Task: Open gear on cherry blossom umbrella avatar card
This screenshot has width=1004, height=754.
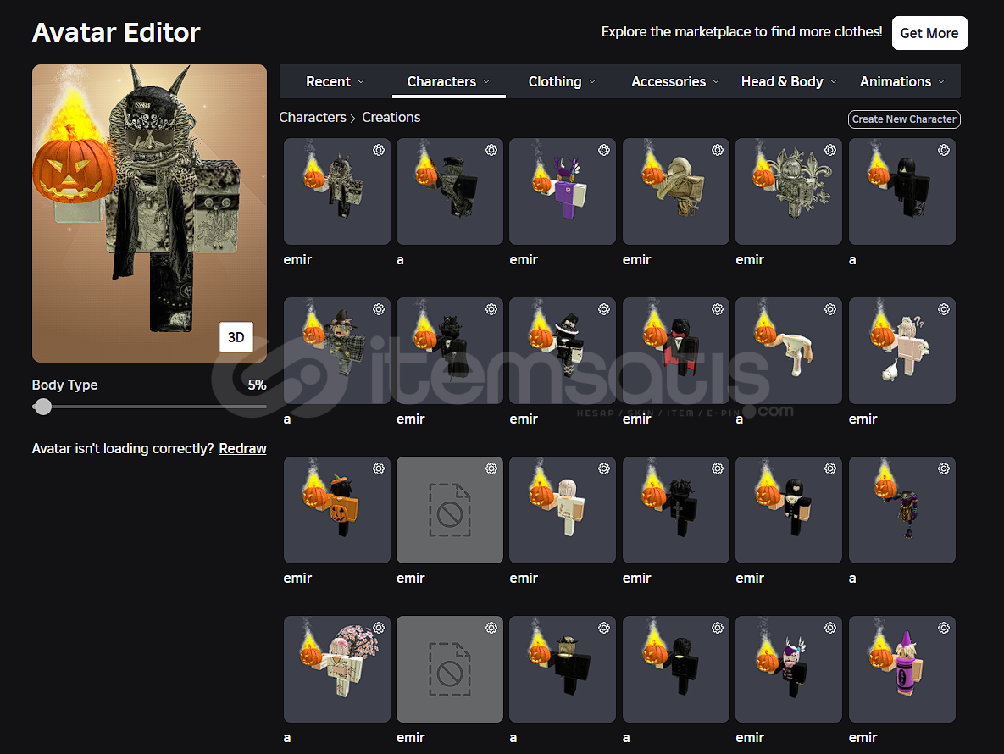Action: pyautogui.click(x=379, y=629)
